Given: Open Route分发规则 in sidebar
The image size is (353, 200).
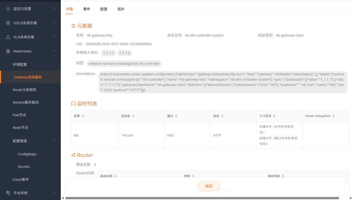Looking at the screenshot, I should (25, 90).
